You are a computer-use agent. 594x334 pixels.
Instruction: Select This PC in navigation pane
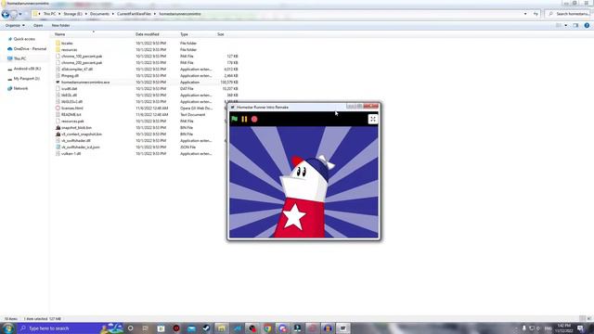19,58
